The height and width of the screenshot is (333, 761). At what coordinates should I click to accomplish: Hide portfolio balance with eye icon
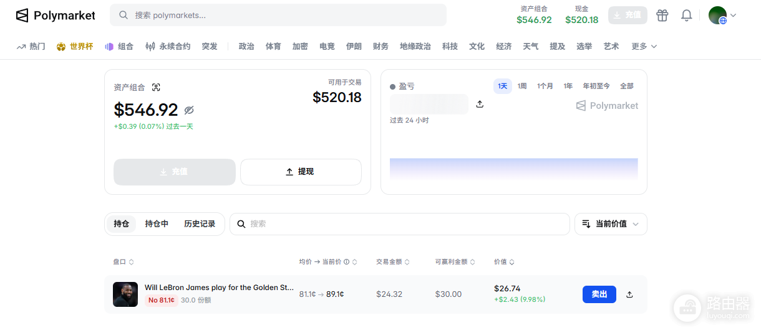(x=189, y=110)
